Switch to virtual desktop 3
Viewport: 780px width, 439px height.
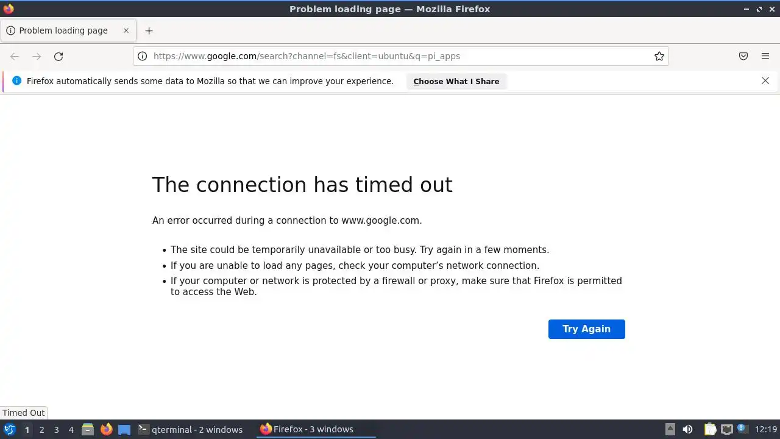tap(56, 430)
